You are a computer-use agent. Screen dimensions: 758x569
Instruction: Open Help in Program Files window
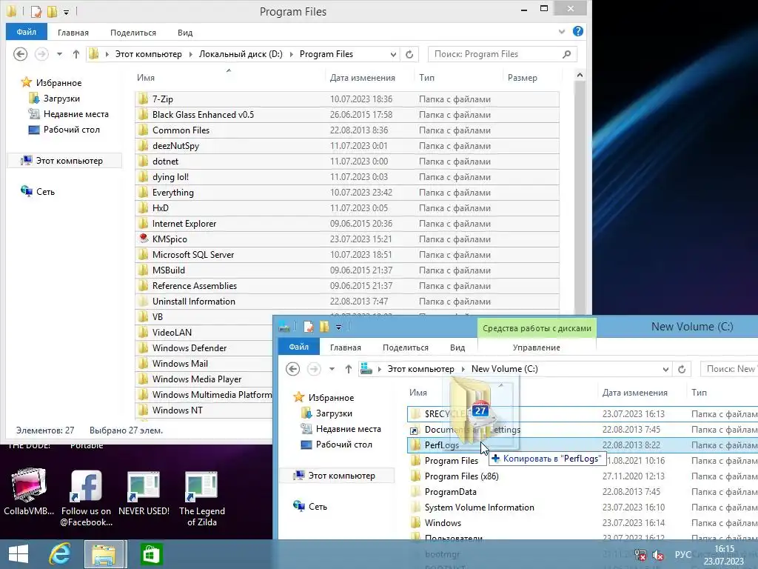click(x=577, y=31)
